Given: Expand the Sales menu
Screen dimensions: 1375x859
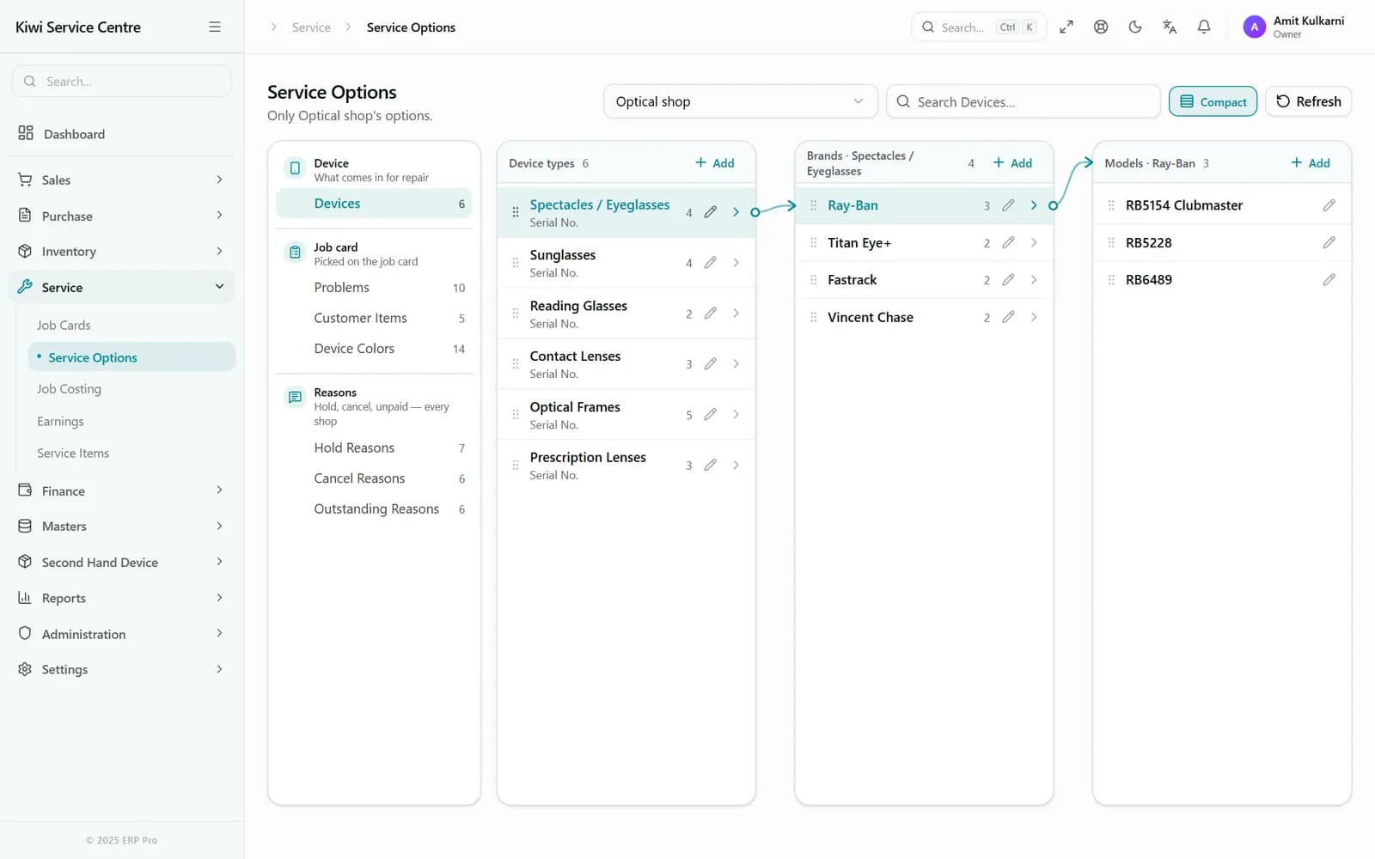Looking at the screenshot, I should coord(120,180).
